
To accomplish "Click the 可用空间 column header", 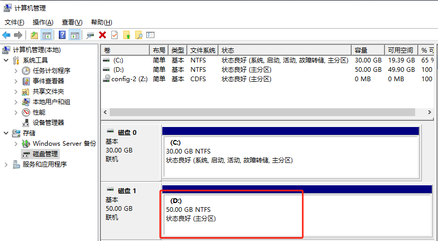I will pos(400,50).
